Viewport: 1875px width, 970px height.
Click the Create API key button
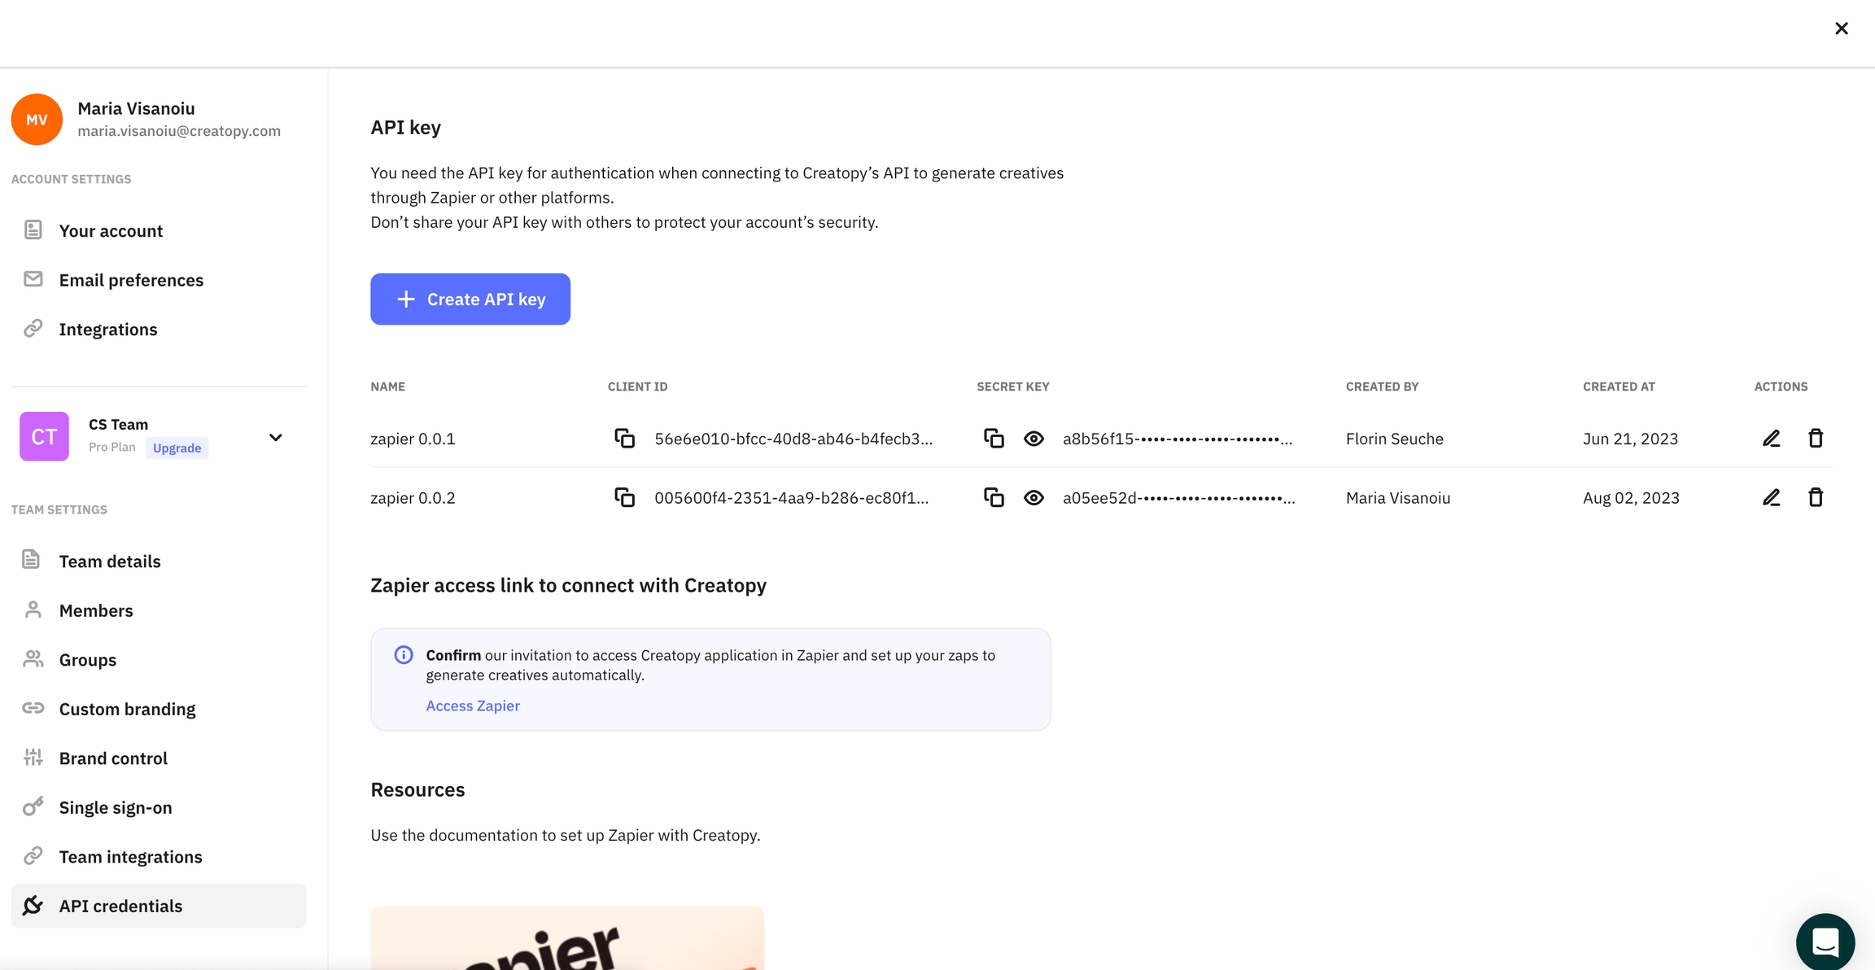(x=470, y=299)
